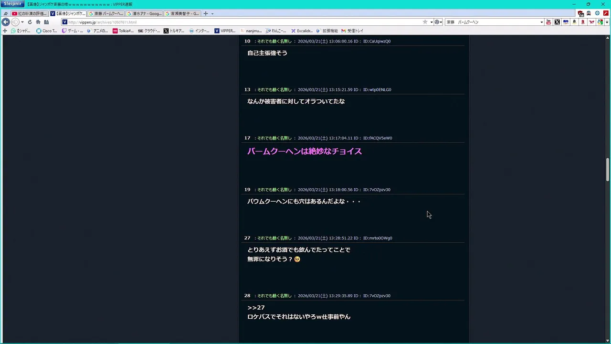Image resolution: width=611 pixels, height=344 pixels.
Task: Click the comment なんか被害者に対してオラついてたな
Action: coord(296,101)
